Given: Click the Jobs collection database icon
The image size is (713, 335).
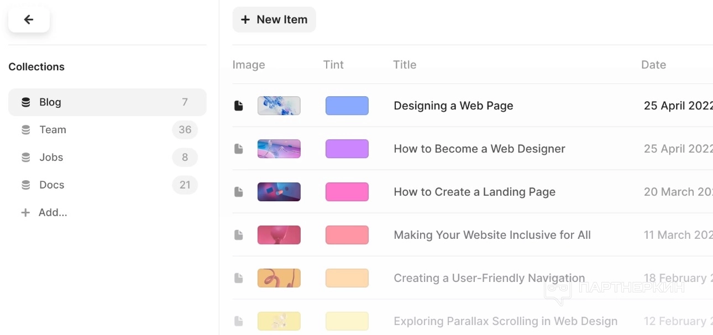Looking at the screenshot, I should tap(26, 158).
